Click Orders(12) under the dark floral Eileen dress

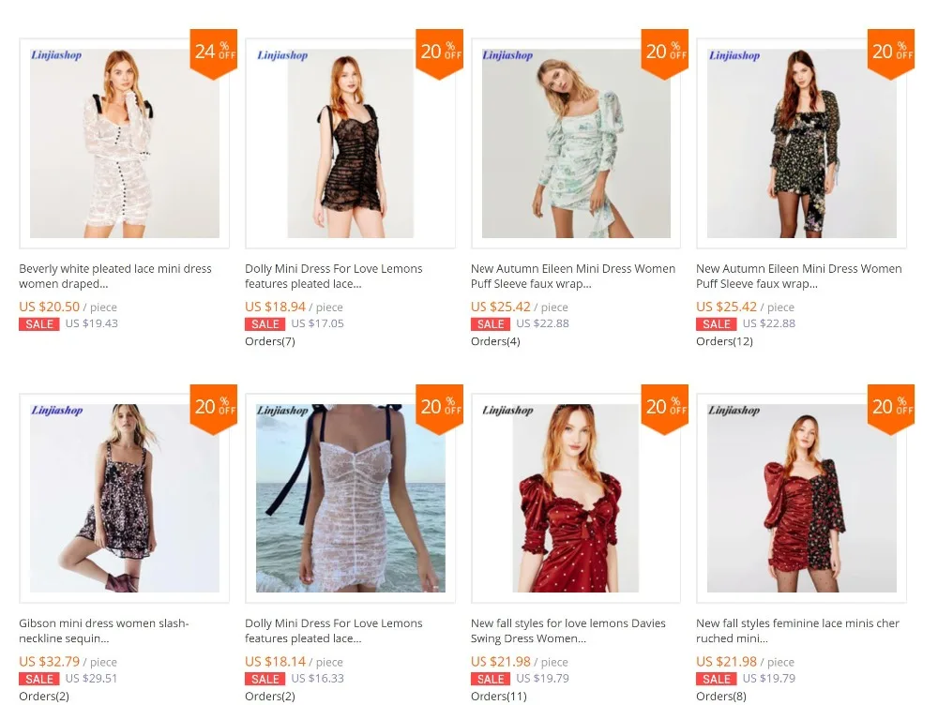724,341
